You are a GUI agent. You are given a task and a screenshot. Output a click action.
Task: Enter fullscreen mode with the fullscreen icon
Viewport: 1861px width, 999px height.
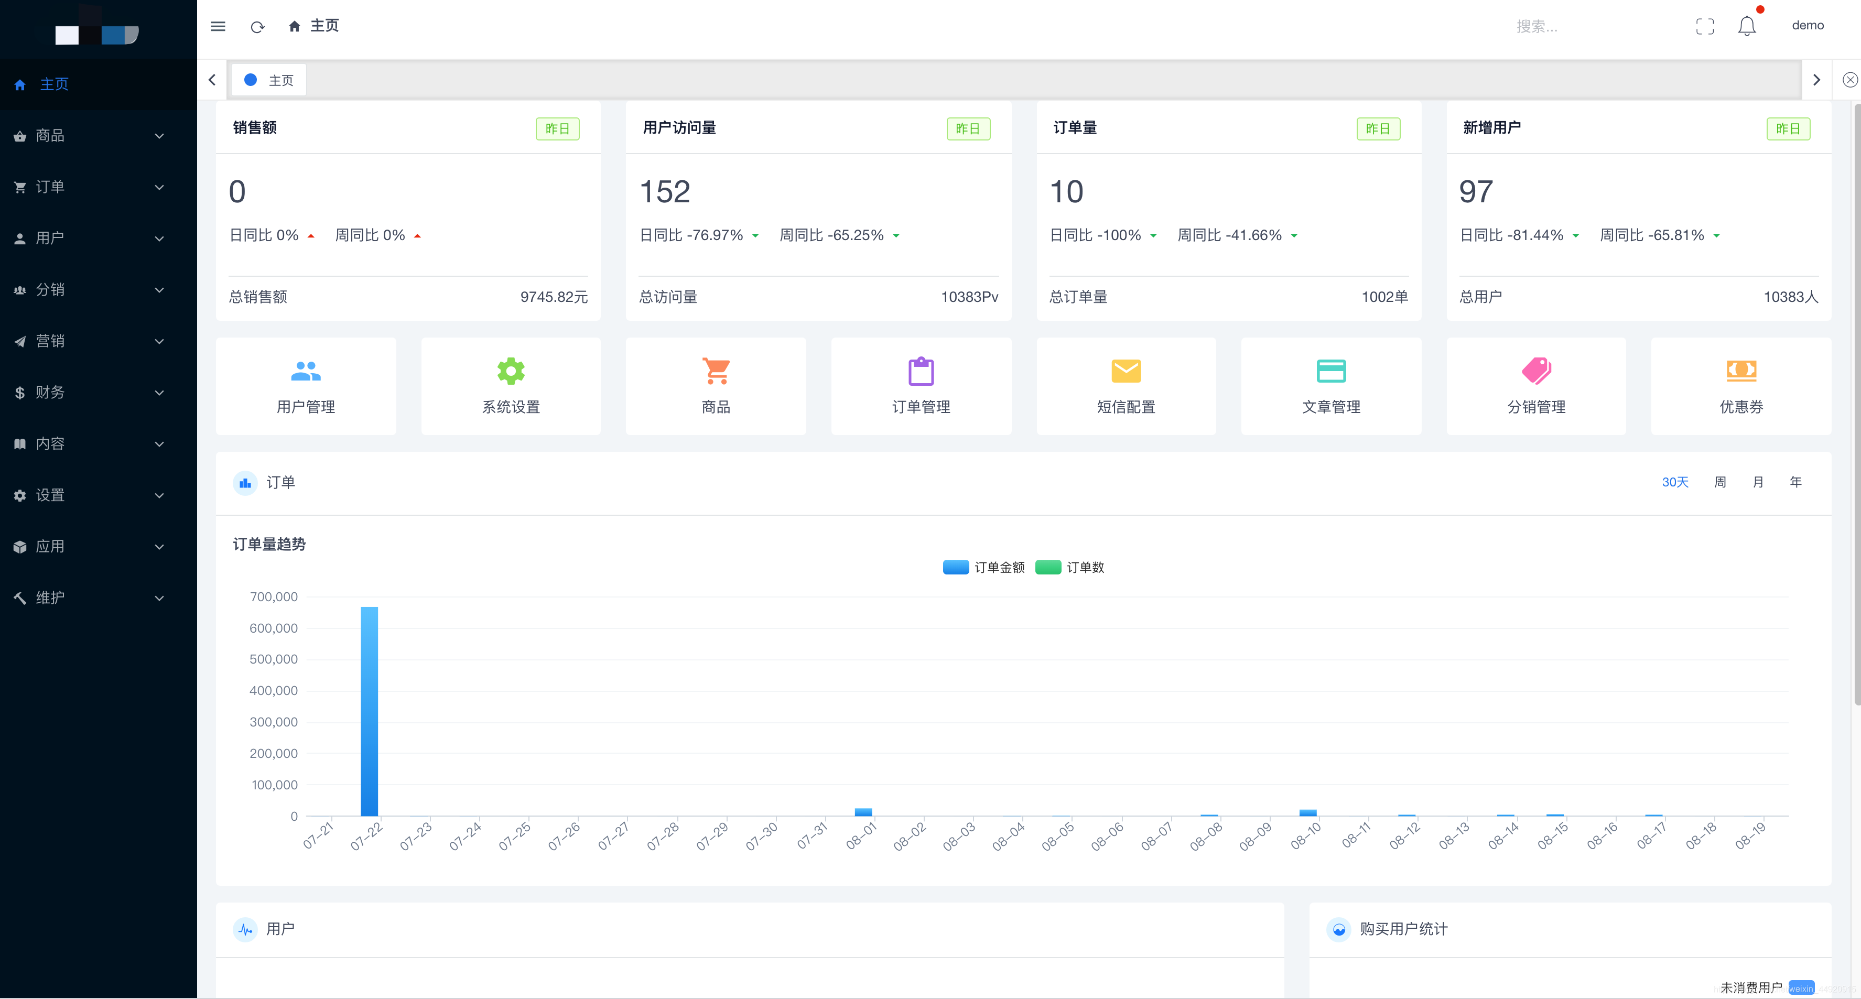(x=1704, y=27)
